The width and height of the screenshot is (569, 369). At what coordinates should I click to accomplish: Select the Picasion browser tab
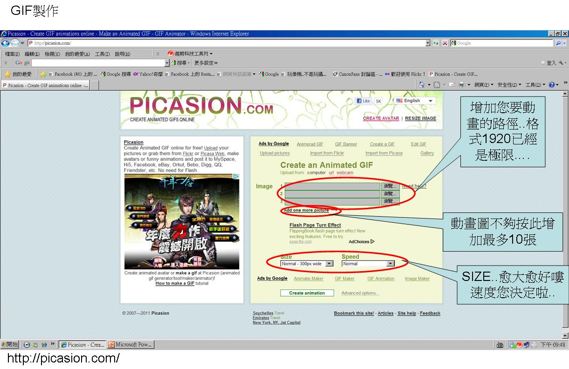coord(45,85)
